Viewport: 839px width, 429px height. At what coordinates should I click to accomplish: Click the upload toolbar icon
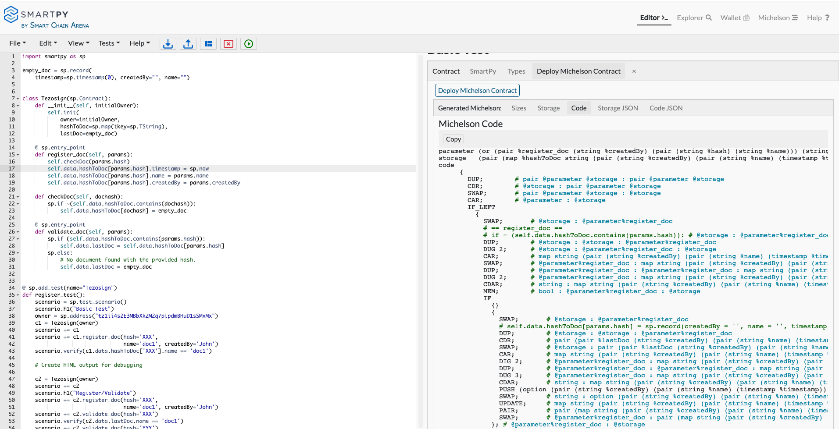[x=188, y=44]
